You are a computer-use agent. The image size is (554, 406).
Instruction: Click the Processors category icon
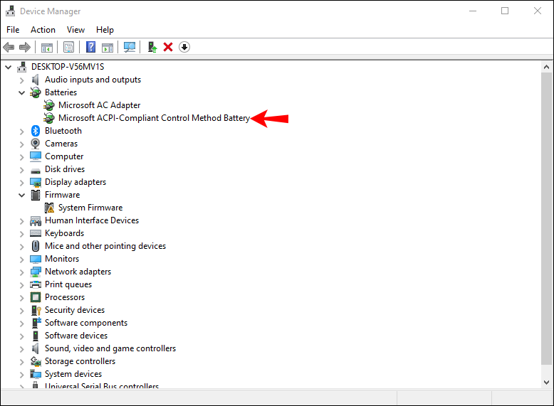click(x=36, y=297)
